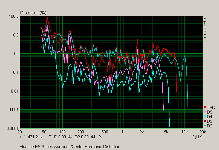
Task: Click the teal D2 legend marker
Action: click(x=205, y=126)
